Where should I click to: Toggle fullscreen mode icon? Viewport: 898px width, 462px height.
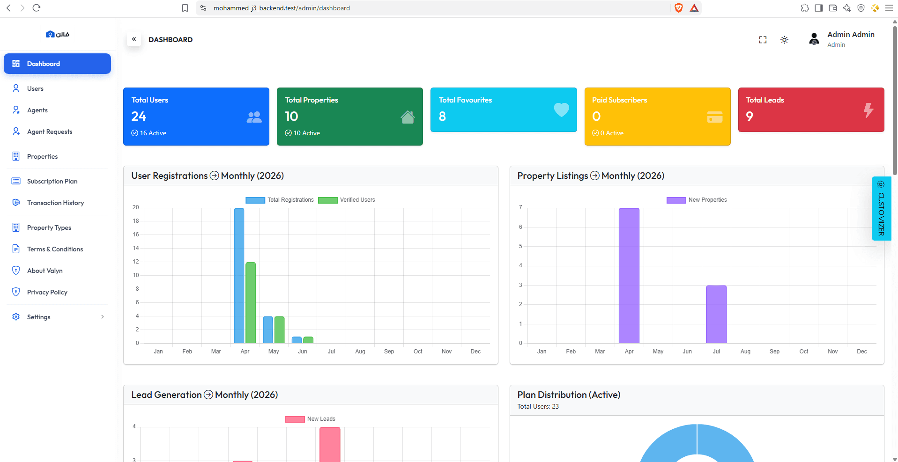tap(763, 40)
